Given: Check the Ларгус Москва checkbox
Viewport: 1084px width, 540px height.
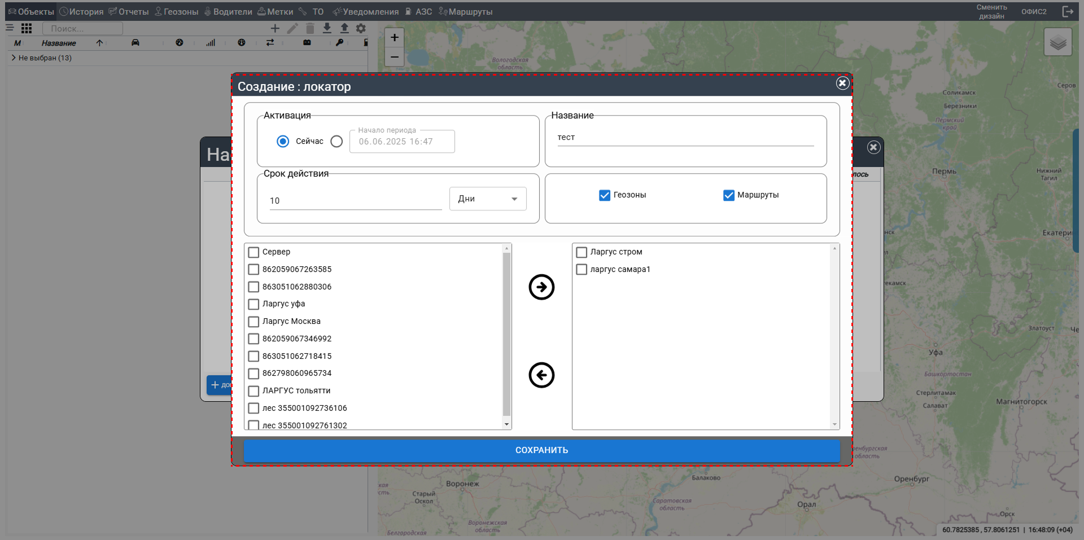Looking at the screenshot, I should [254, 322].
